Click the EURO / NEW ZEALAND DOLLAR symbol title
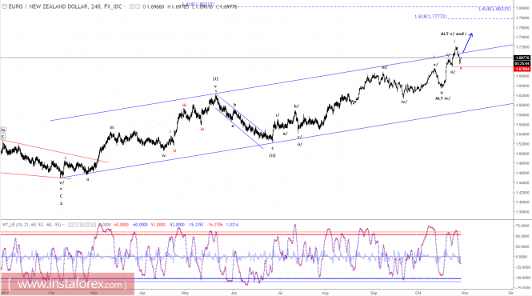Screen dimensions: 532x296 (x=48, y=6)
